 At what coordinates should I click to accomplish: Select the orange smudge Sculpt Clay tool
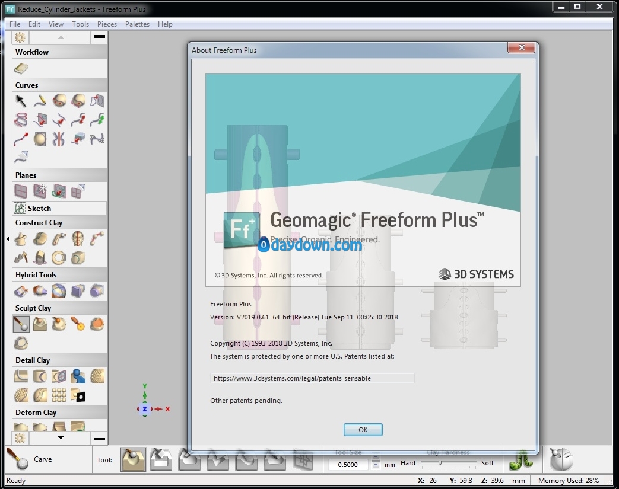(x=97, y=324)
